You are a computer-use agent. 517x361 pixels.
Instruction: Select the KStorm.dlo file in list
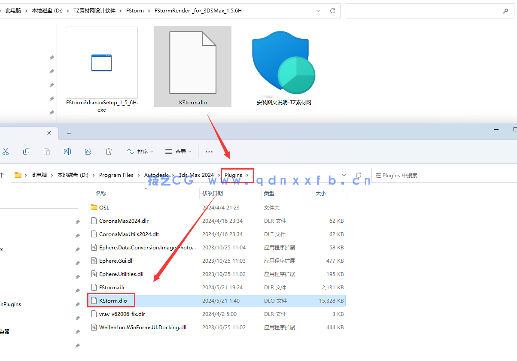[113, 301]
